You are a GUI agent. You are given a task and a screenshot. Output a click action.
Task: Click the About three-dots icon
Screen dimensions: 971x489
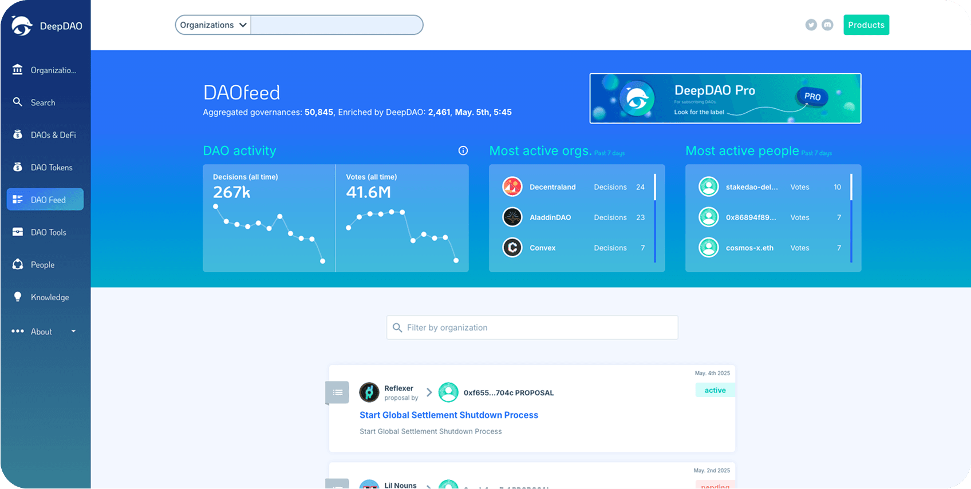(18, 331)
